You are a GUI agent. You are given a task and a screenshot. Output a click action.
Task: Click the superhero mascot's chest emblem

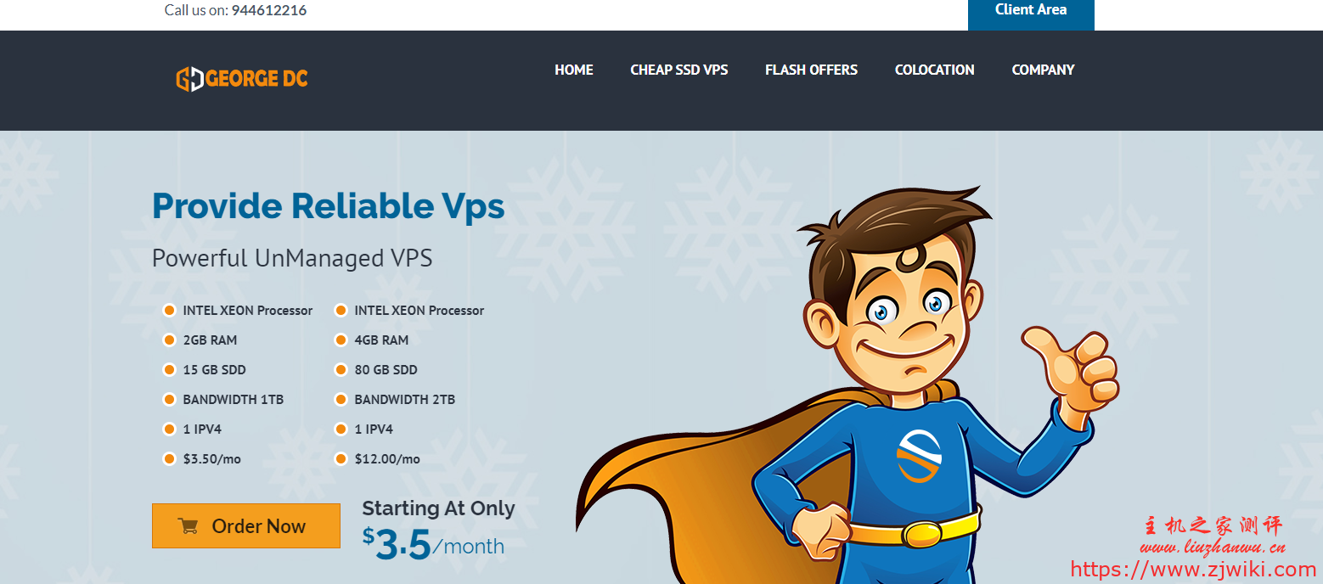pyautogui.click(x=919, y=456)
